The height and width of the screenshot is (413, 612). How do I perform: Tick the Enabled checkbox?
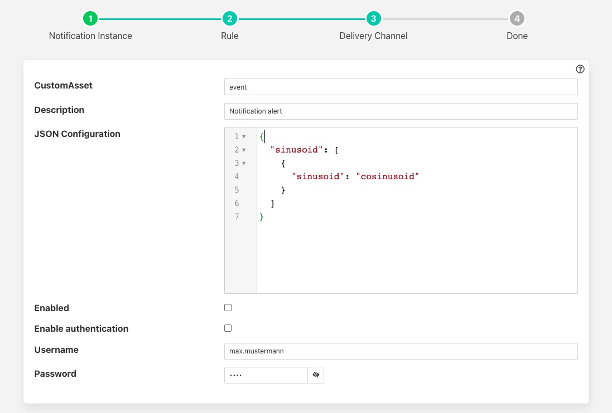(x=228, y=308)
